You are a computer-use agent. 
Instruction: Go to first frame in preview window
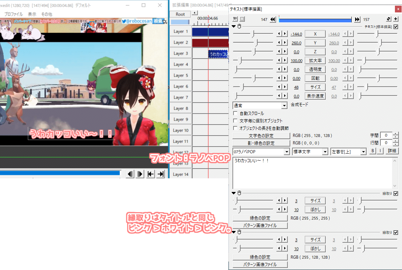click(150, 174)
